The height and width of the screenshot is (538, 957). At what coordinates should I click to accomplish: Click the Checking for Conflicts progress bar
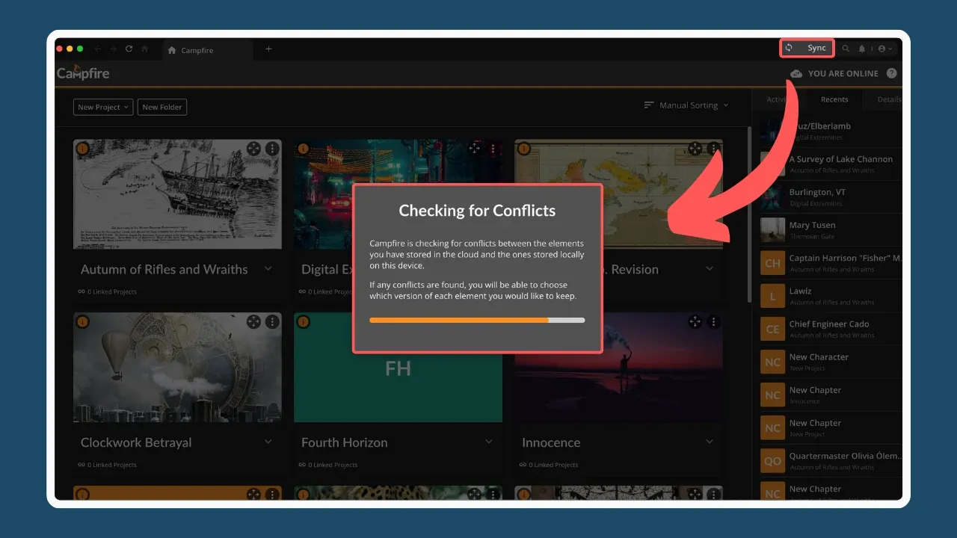(x=477, y=320)
